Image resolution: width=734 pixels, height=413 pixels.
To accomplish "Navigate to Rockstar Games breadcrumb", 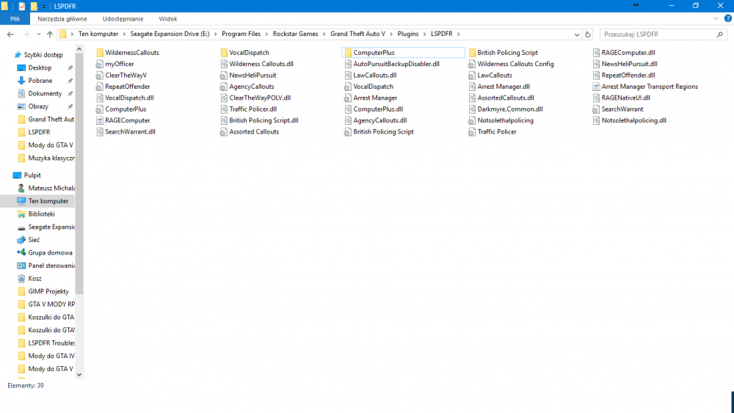I will coord(295,34).
